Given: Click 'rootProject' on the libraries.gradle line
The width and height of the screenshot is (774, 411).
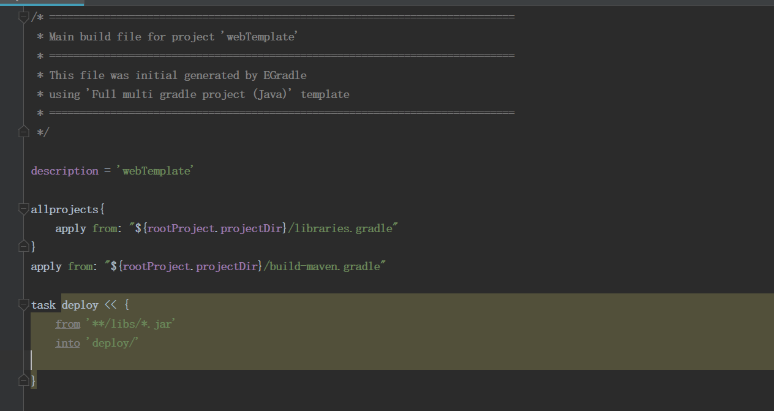Looking at the screenshot, I should pos(181,228).
